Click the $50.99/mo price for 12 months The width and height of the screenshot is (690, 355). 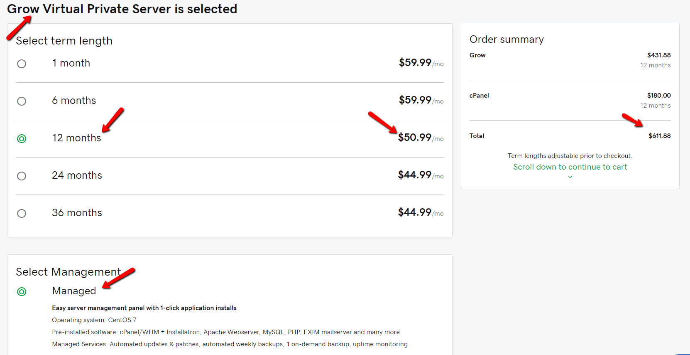420,138
